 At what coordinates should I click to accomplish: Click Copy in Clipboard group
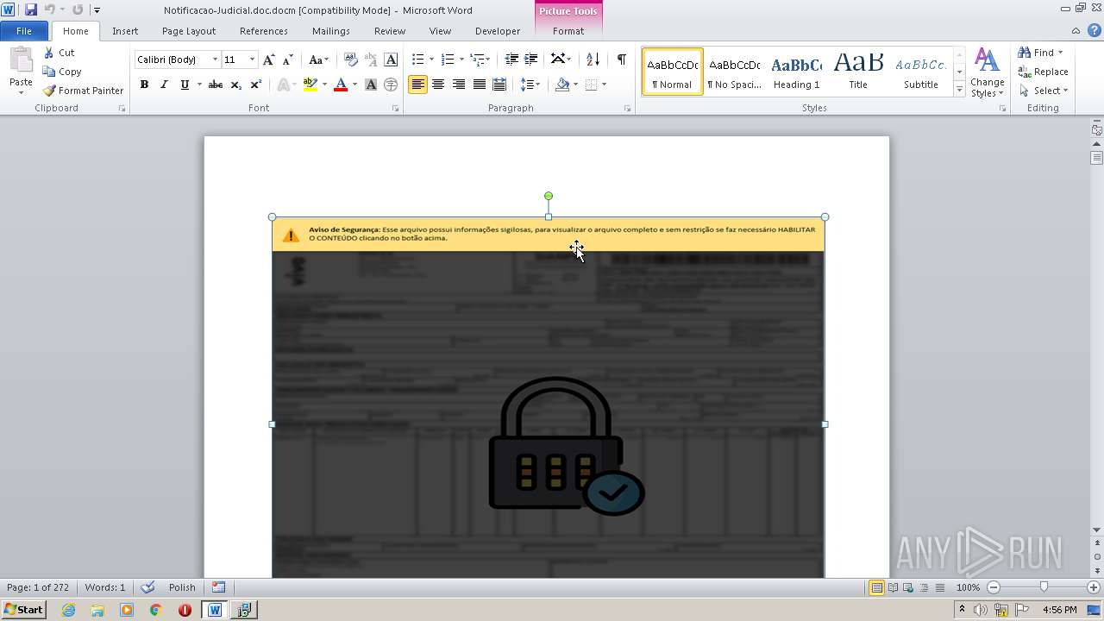pyautogui.click(x=62, y=72)
